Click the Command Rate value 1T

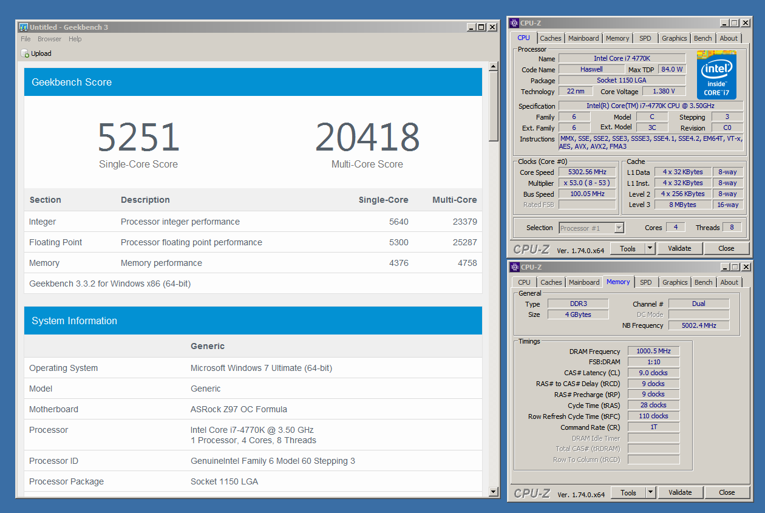[x=653, y=427]
